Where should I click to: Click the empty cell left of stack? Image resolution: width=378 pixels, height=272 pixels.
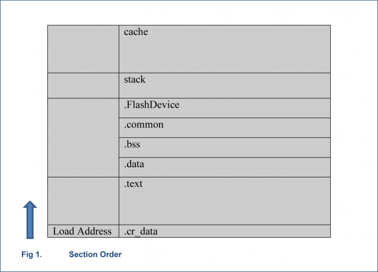coord(83,85)
